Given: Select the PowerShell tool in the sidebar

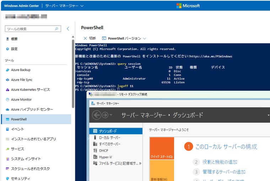Looking at the screenshot, I should pyautogui.click(x=36, y=119).
